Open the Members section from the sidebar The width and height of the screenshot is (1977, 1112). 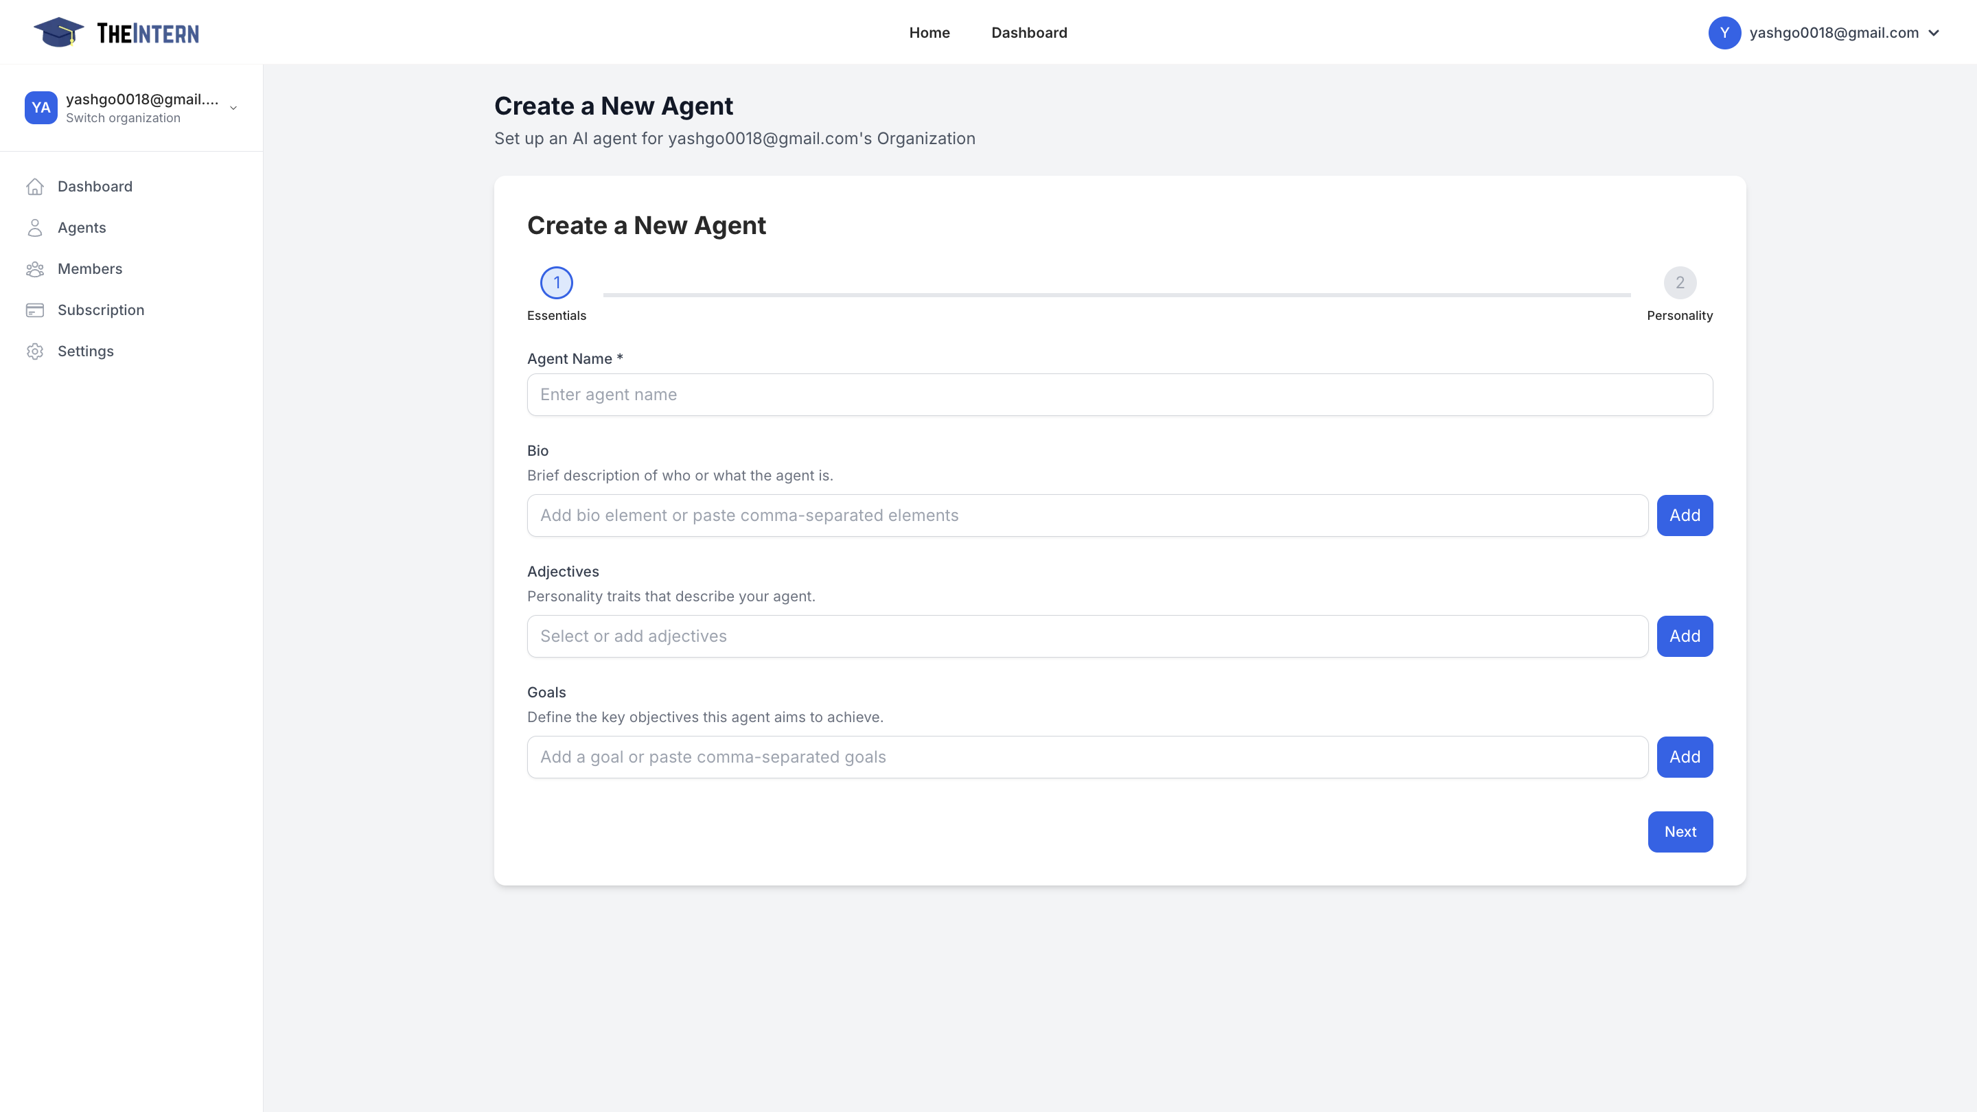35,268
